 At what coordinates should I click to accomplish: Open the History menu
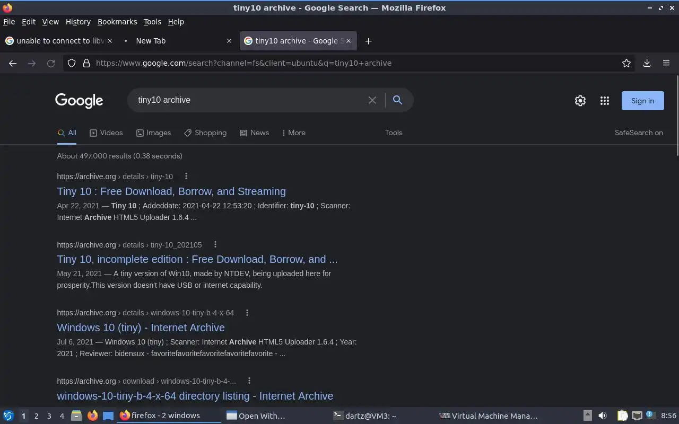coord(78,22)
